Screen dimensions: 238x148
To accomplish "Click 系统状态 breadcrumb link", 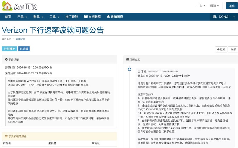I will coord(21,39).
